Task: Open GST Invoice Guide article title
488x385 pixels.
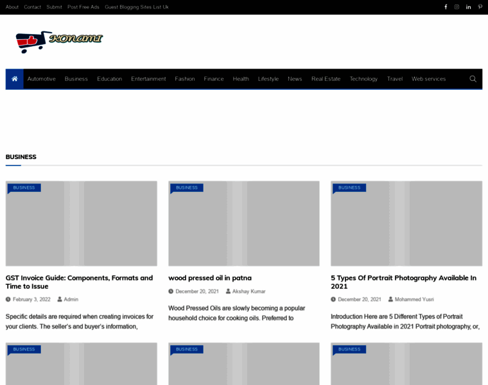Action: coord(79,282)
